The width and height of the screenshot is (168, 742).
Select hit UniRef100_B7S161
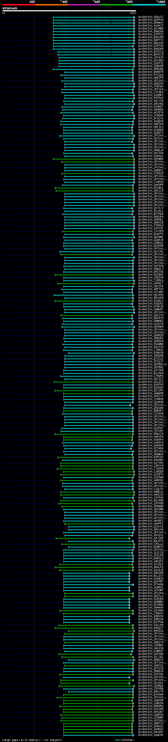click(151, 75)
